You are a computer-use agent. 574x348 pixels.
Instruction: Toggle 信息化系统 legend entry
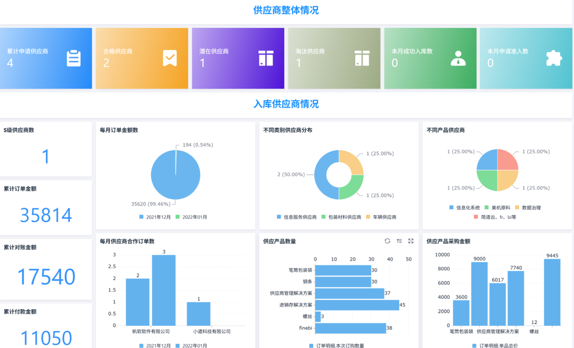464,207
